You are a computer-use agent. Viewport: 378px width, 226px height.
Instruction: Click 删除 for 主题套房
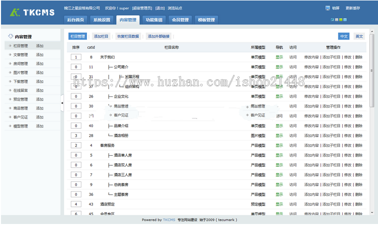click(359, 194)
